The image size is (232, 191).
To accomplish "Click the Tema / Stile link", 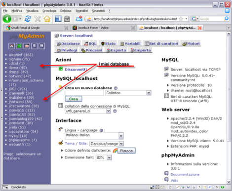I will click(76, 144).
